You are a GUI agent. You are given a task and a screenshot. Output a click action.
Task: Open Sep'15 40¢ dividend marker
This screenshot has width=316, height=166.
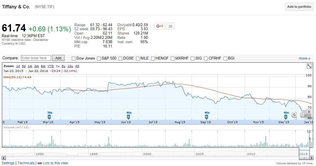coord(207,117)
